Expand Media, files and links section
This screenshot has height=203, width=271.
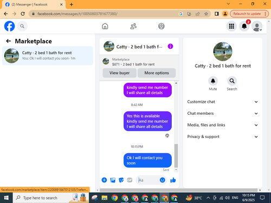[x=223, y=125]
